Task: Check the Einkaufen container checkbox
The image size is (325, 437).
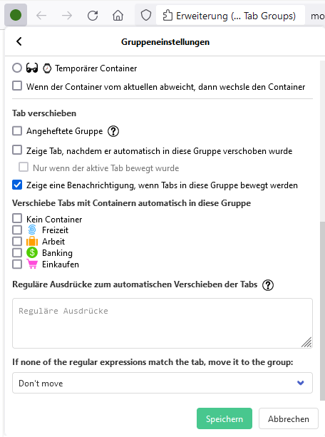Action: tap(17, 264)
